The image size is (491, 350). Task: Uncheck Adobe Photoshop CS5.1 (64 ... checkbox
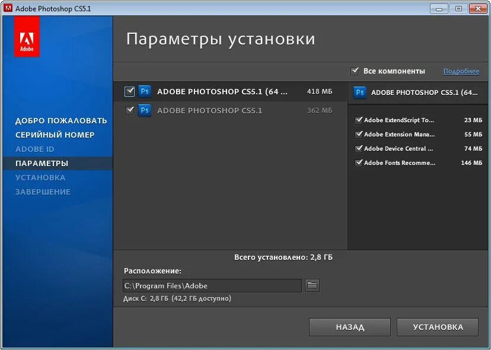(130, 91)
